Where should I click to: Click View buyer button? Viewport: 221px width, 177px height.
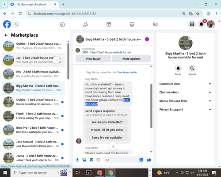(93, 59)
